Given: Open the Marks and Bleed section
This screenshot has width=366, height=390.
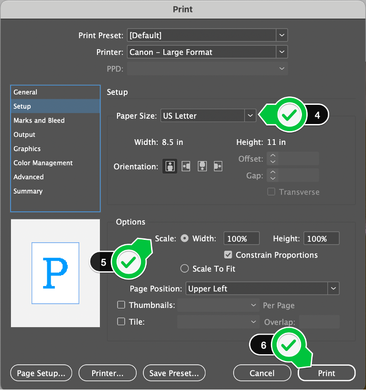Looking at the screenshot, I should point(55,120).
